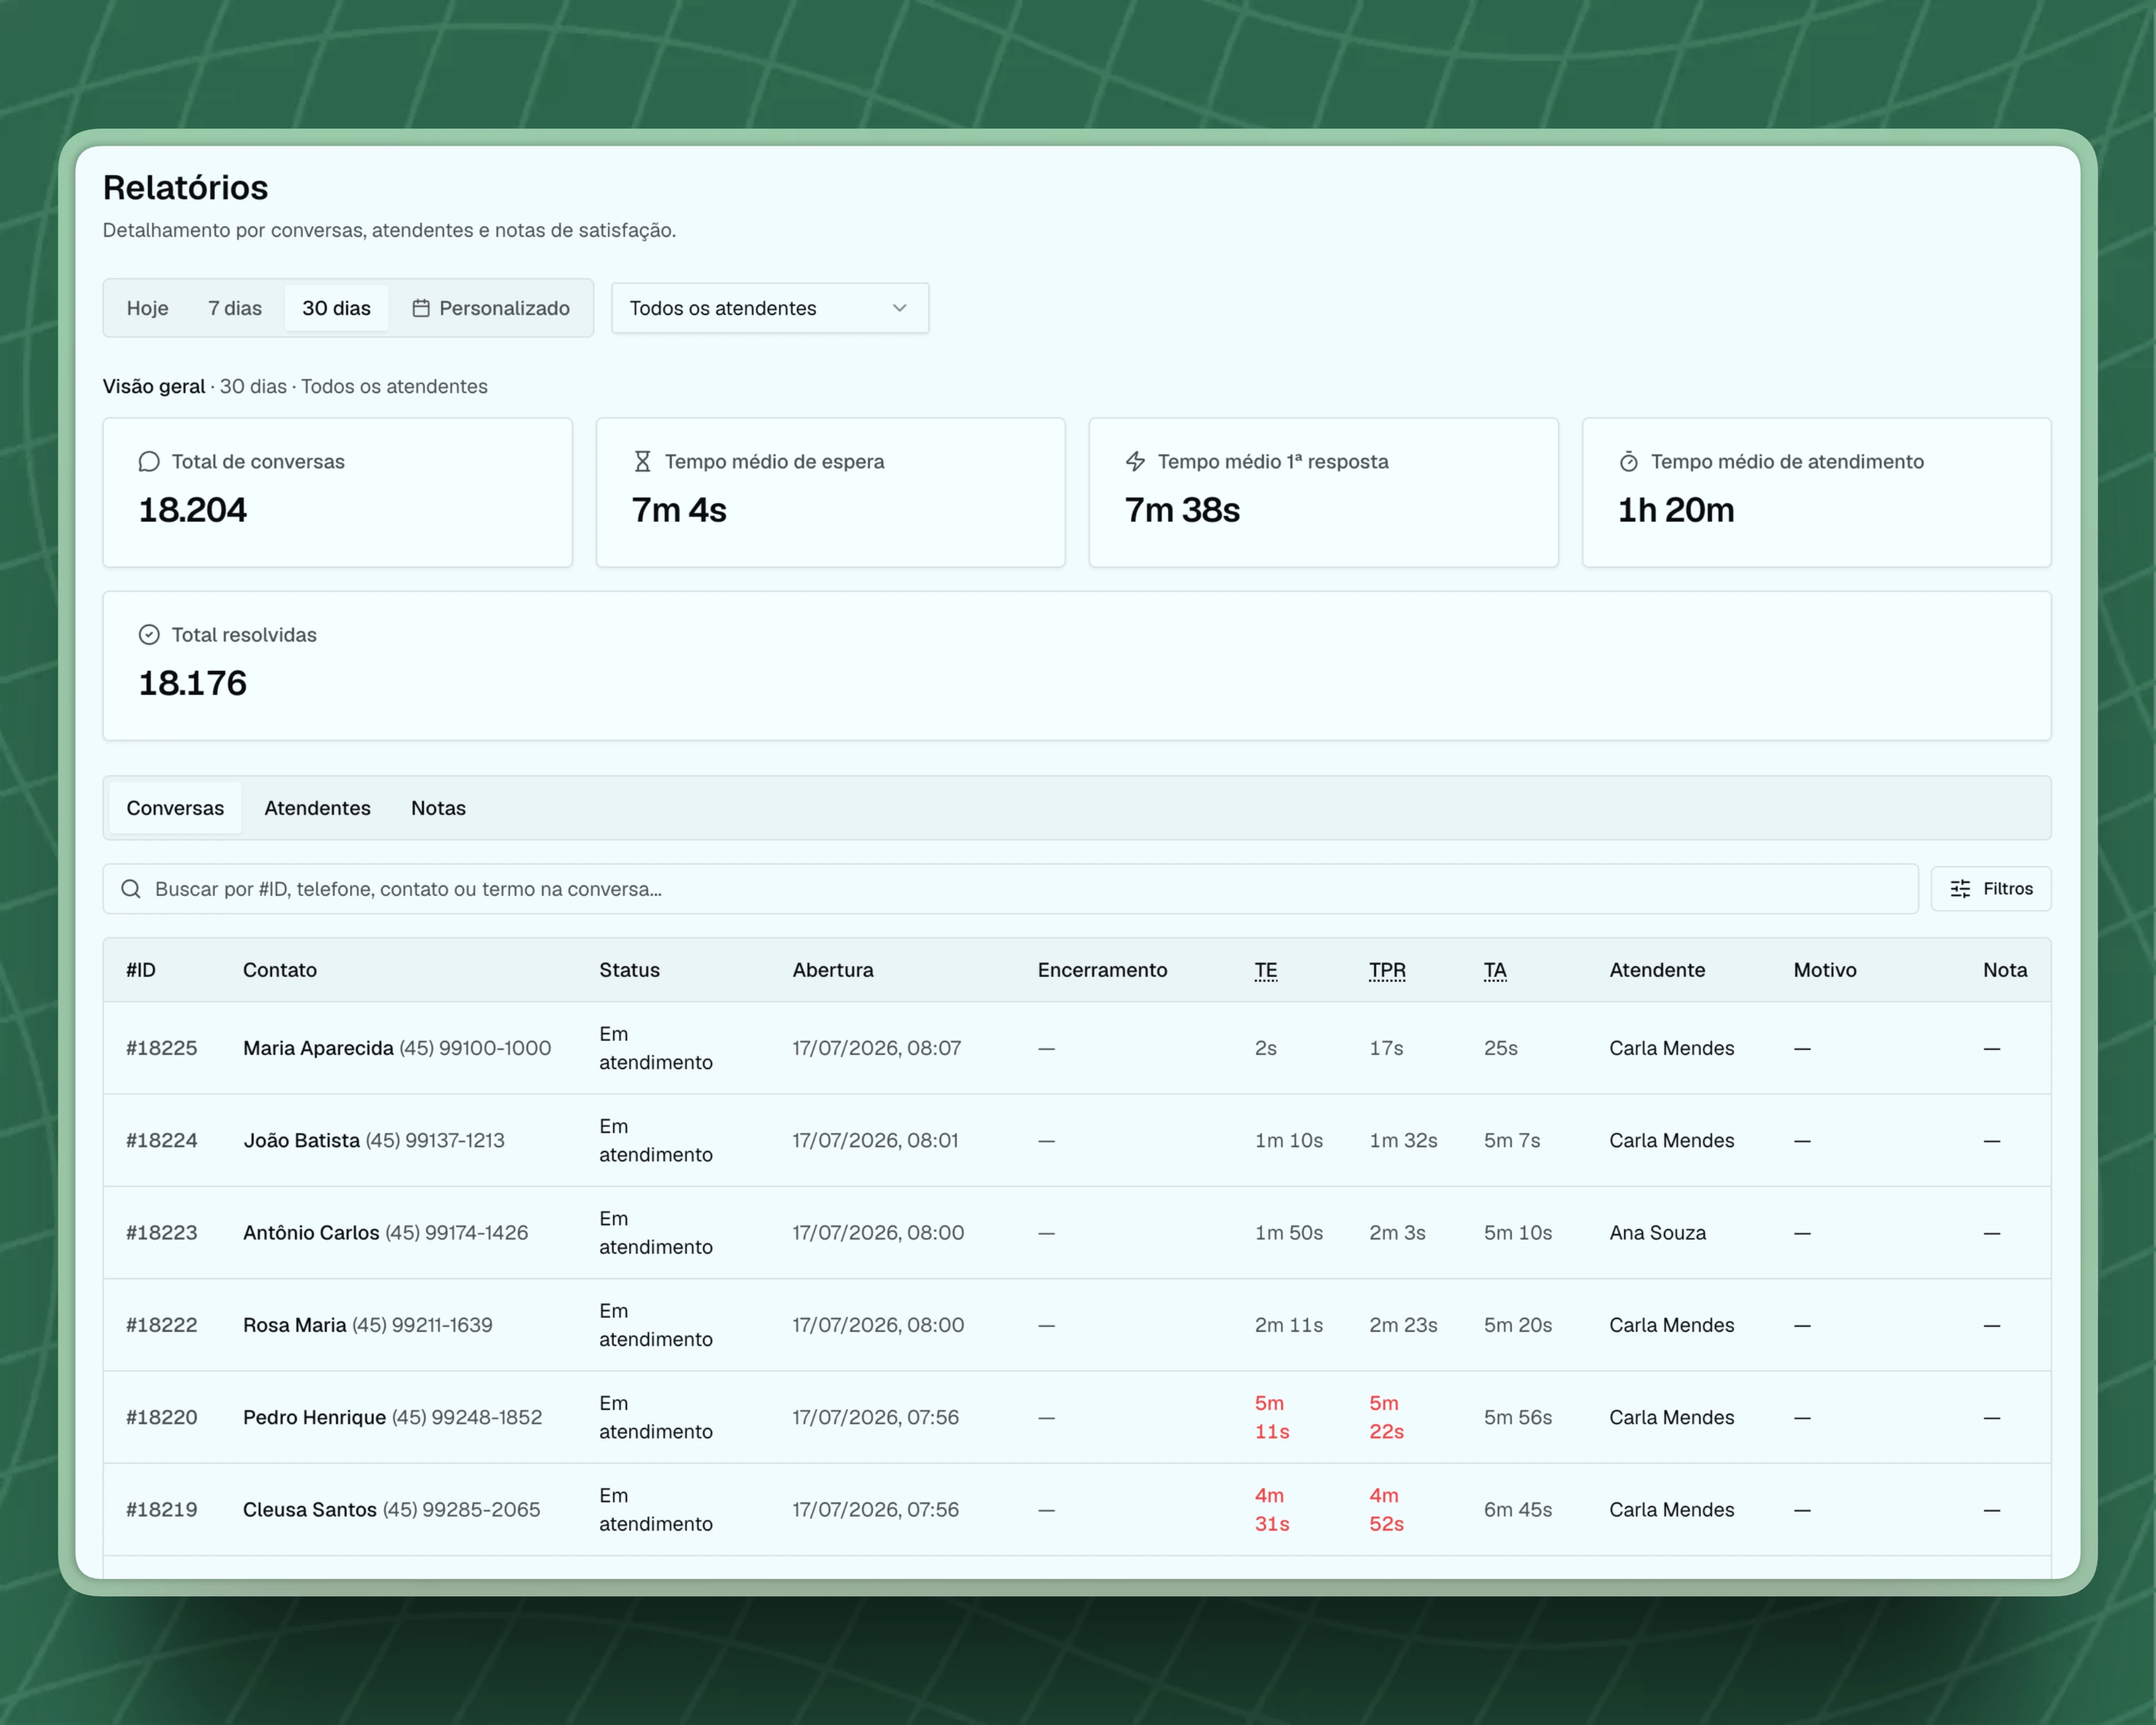Image resolution: width=2156 pixels, height=1725 pixels.
Task: Click the hourglass icon beside Tempo médio de espera
Action: (642, 462)
